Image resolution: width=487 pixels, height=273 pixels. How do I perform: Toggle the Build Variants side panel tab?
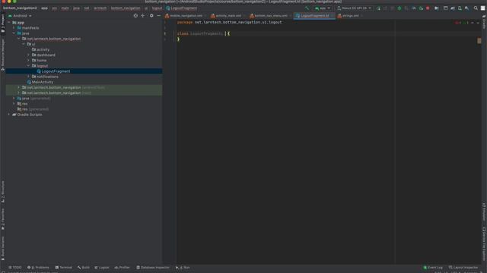click(3, 248)
